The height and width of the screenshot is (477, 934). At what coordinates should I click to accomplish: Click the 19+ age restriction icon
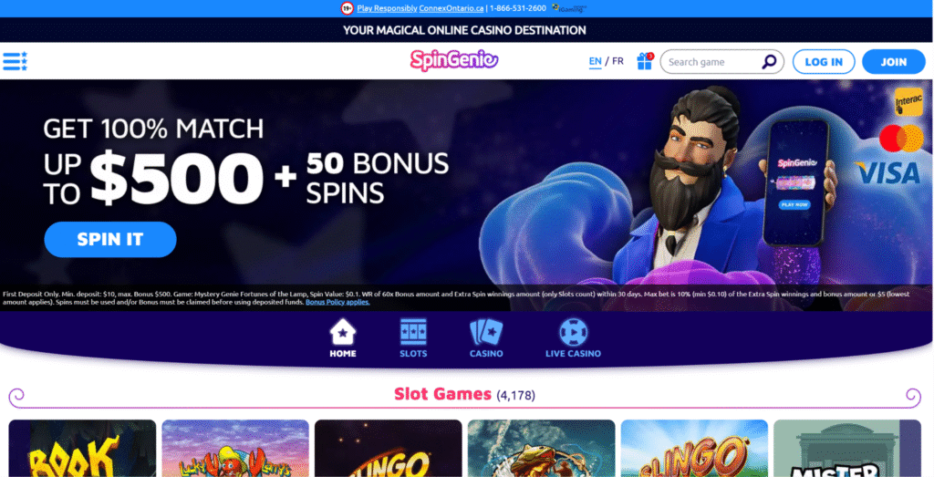click(347, 8)
